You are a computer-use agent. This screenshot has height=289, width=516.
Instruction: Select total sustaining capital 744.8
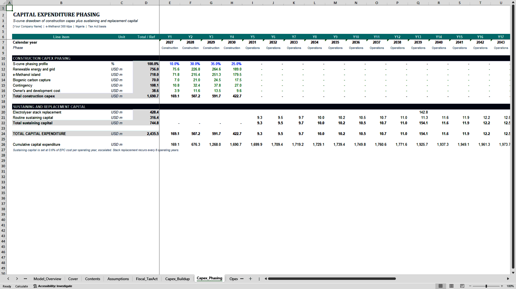point(146,123)
